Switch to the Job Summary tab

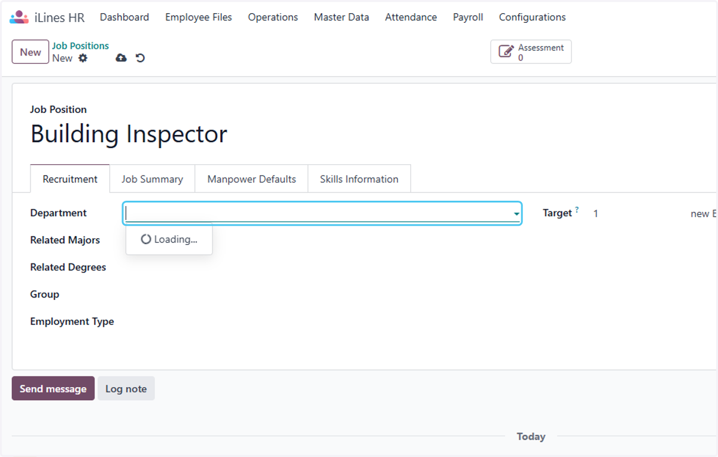[x=153, y=179]
